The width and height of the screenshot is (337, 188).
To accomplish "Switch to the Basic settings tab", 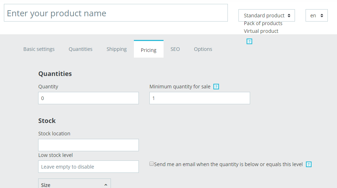I will click(39, 49).
